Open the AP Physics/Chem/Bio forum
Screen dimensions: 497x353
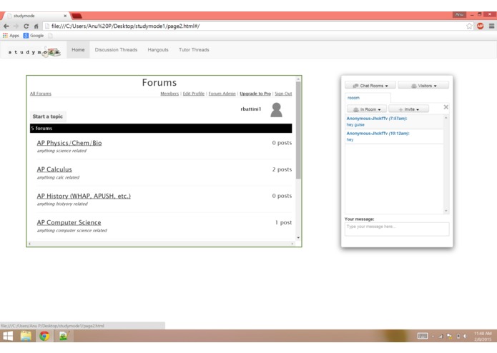[x=69, y=143]
